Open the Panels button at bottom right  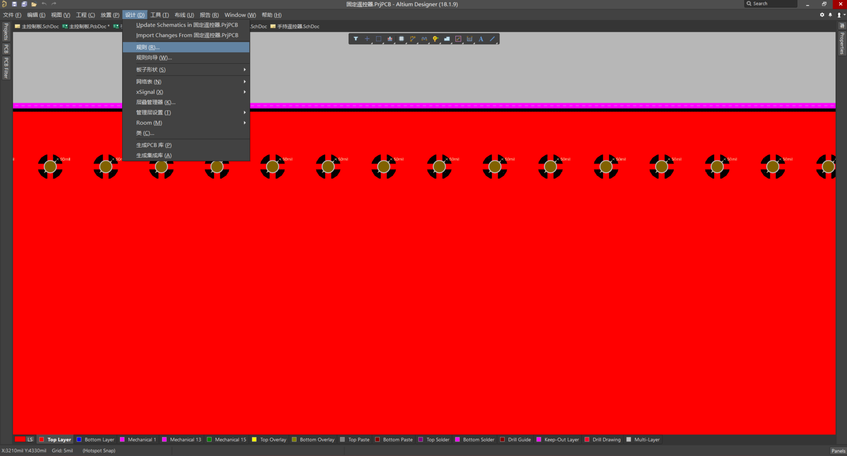pos(838,451)
